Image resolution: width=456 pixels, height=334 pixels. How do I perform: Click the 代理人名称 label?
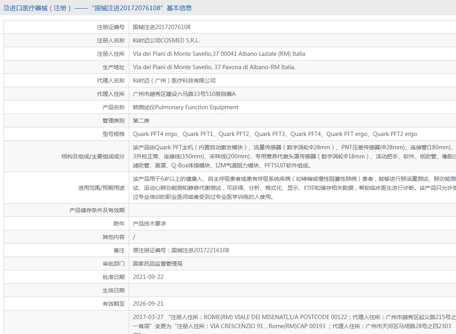[x=111, y=81]
